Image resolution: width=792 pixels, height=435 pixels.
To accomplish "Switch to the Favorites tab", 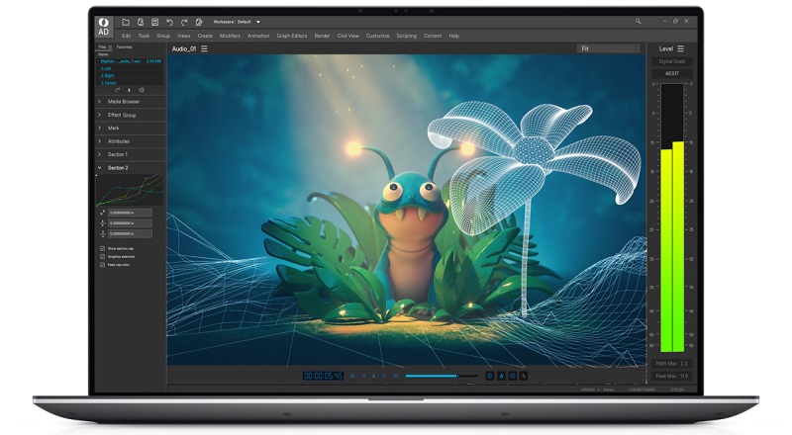I will coord(125,46).
